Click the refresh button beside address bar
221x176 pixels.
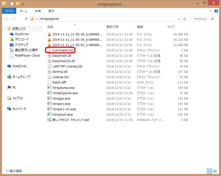185,19
